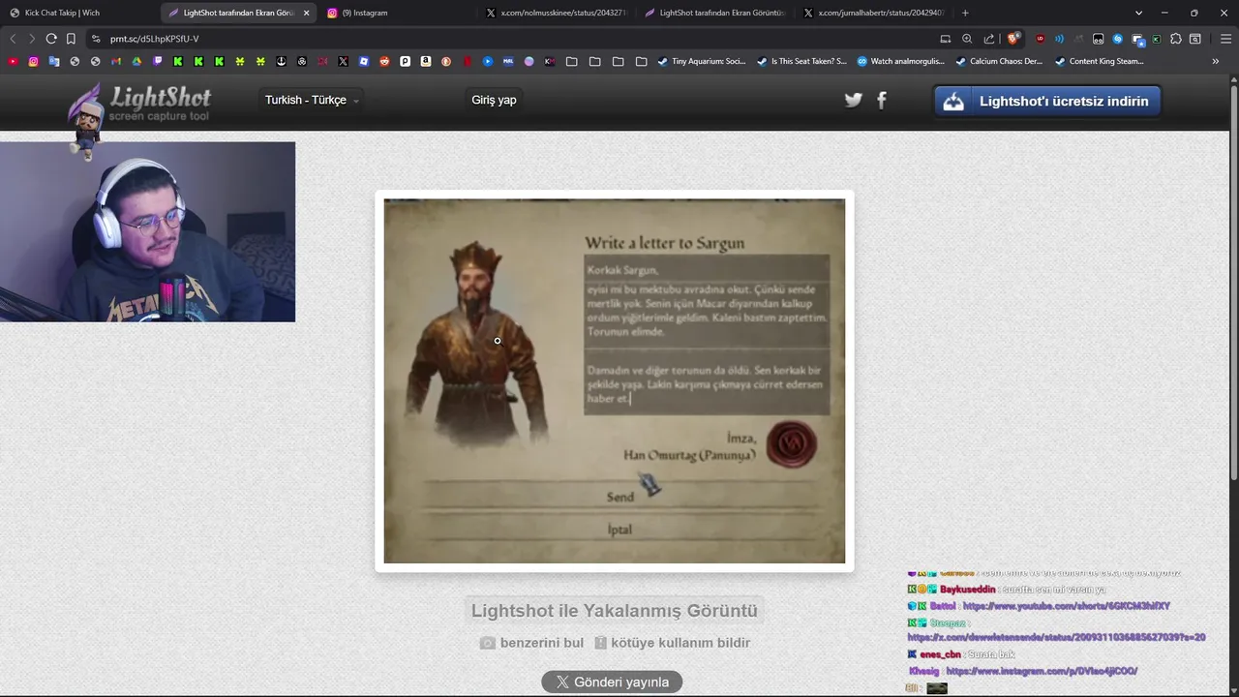This screenshot has height=697, width=1239.
Task: Click the YouTube shorts link in chat
Action: pyautogui.click(x=1067, y=606)
